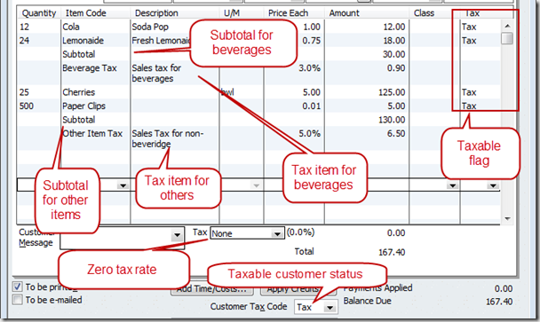Viewport: 540px width, 322px height.
Task: Click the Apply Credits button
Action: coord(298,289)
